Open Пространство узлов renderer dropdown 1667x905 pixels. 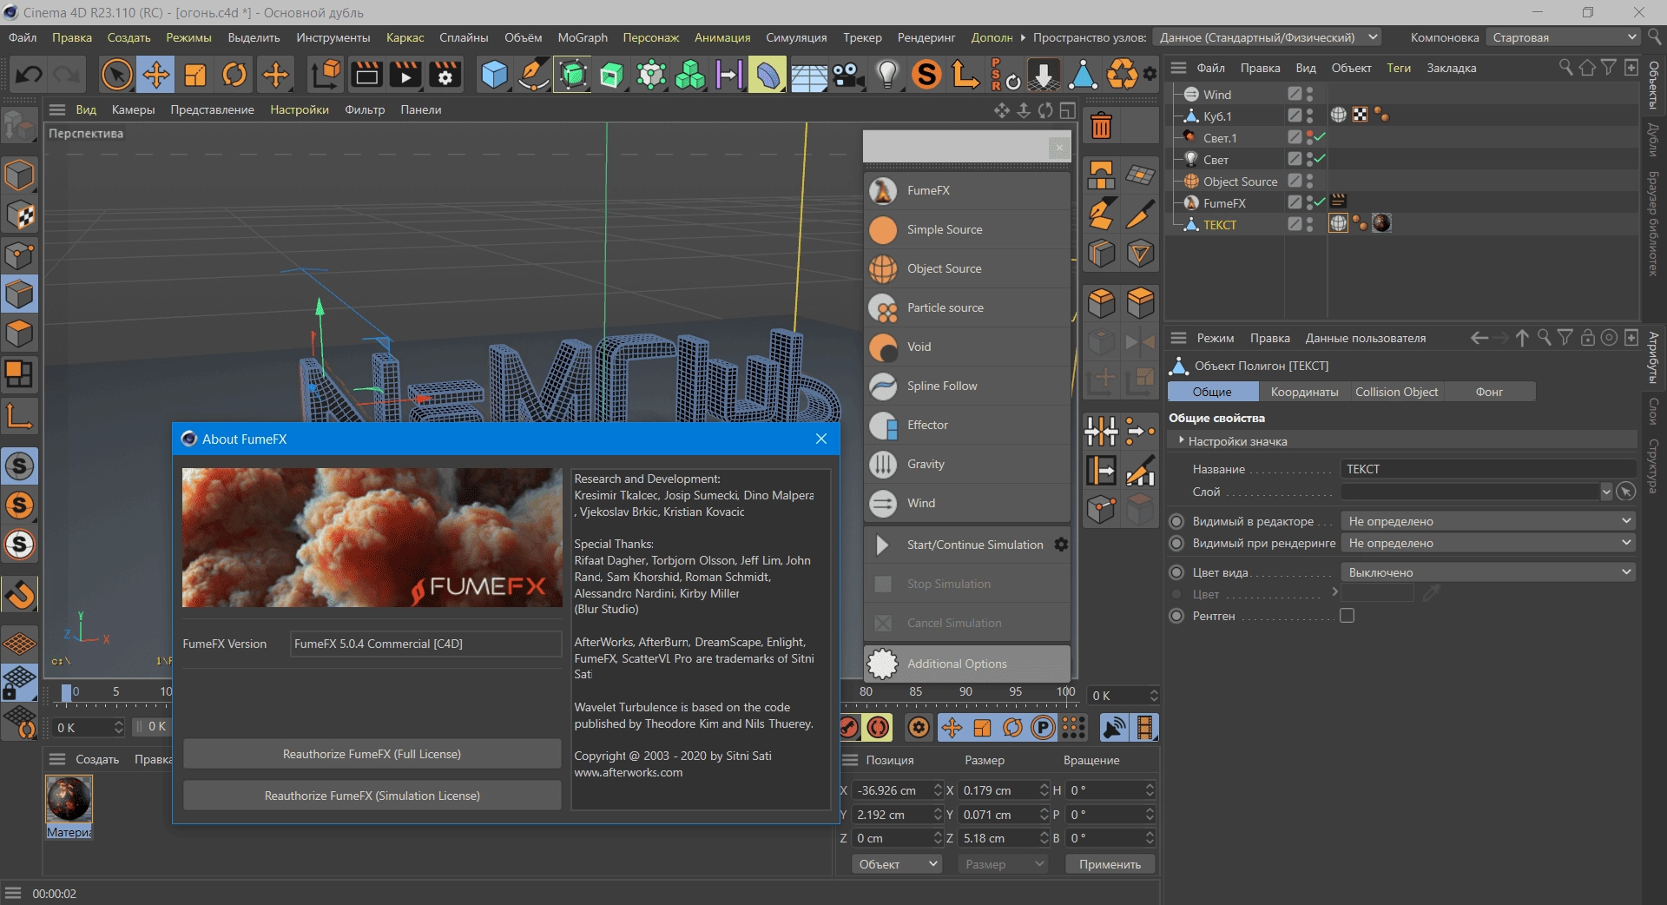coord(1267,37)
